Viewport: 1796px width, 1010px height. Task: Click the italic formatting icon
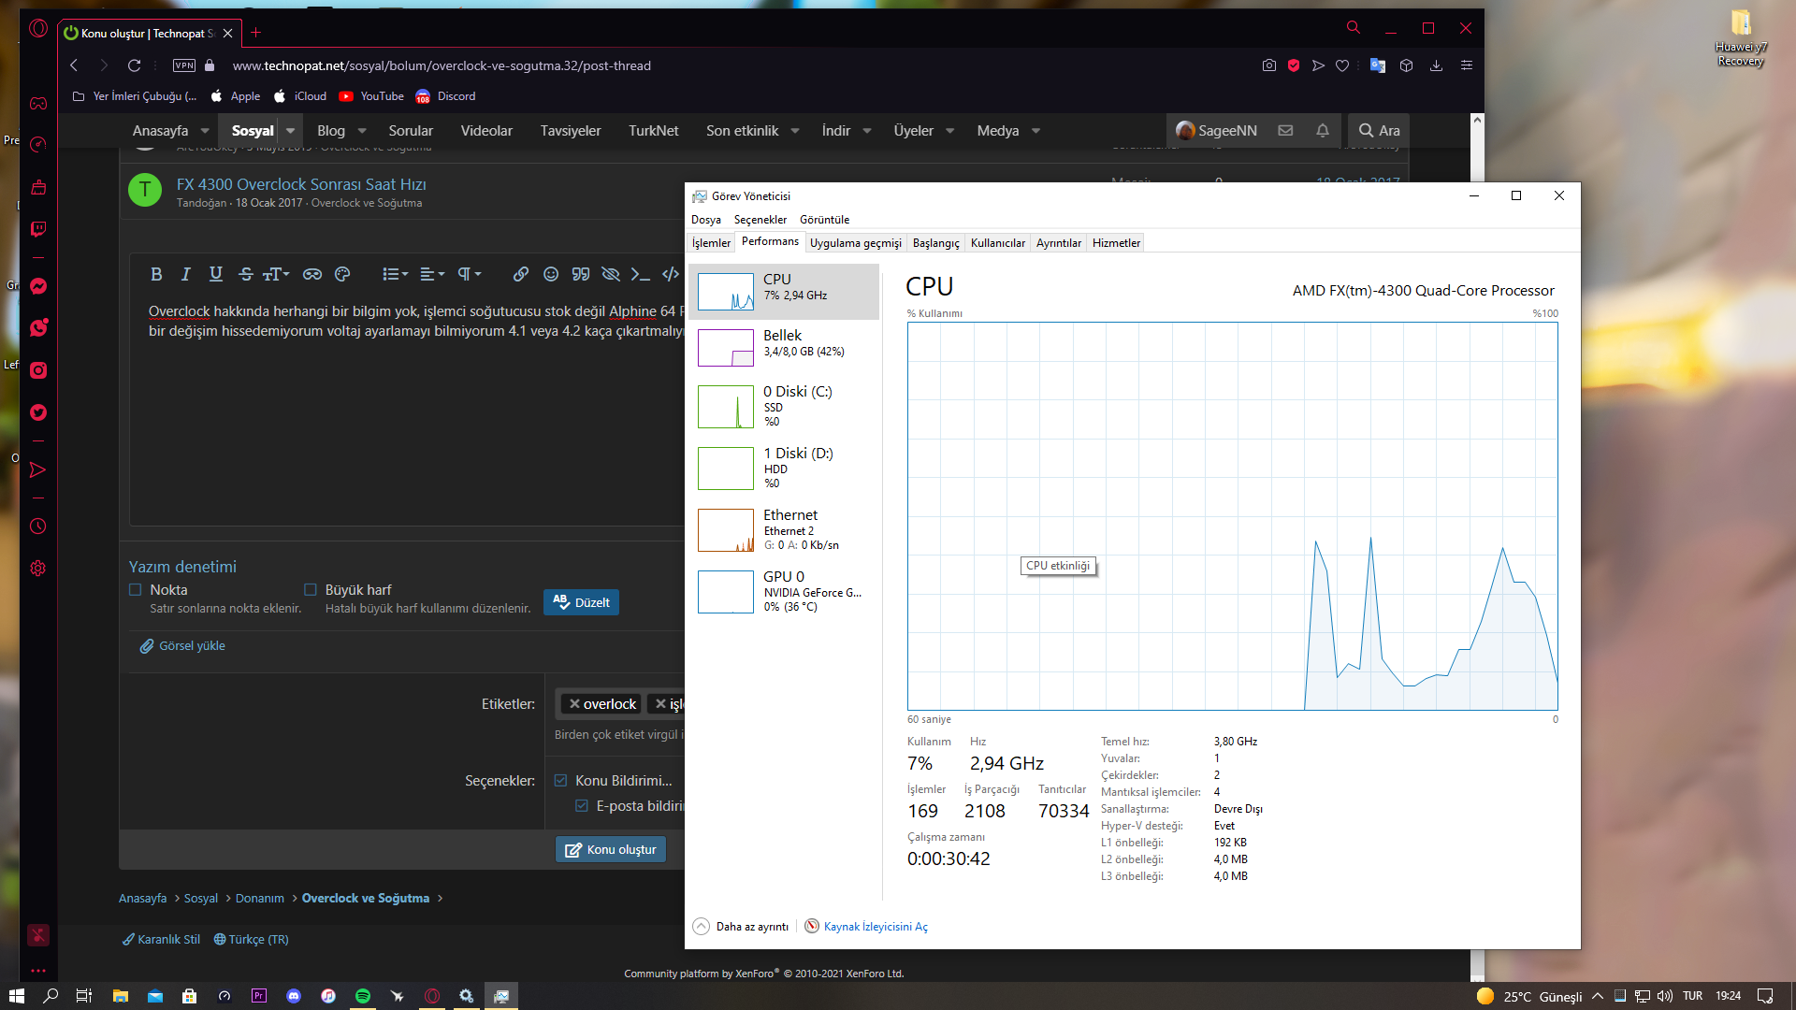(x=185, y=274)
